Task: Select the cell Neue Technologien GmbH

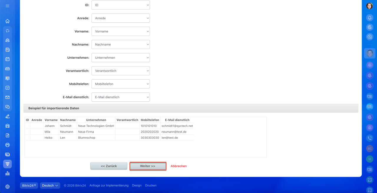Action: click(96, 126)
